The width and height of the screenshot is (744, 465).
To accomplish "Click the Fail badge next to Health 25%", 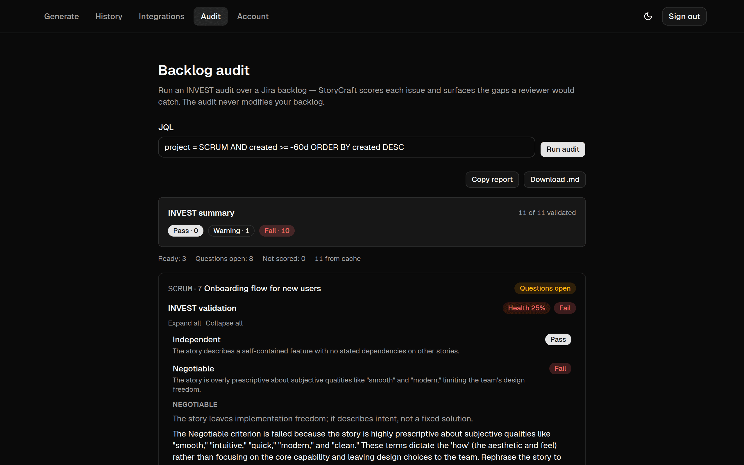I will [565, 308].
